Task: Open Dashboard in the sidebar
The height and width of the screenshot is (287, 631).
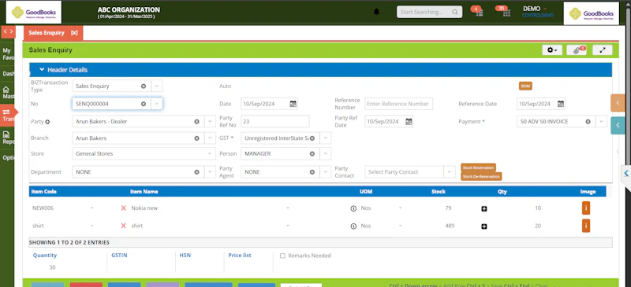Action: pyautogui.click(x=7, y=74)
